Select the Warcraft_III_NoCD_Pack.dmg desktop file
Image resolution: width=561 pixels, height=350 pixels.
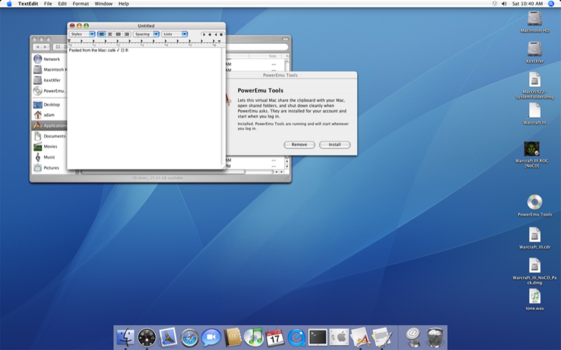point(535,271)
